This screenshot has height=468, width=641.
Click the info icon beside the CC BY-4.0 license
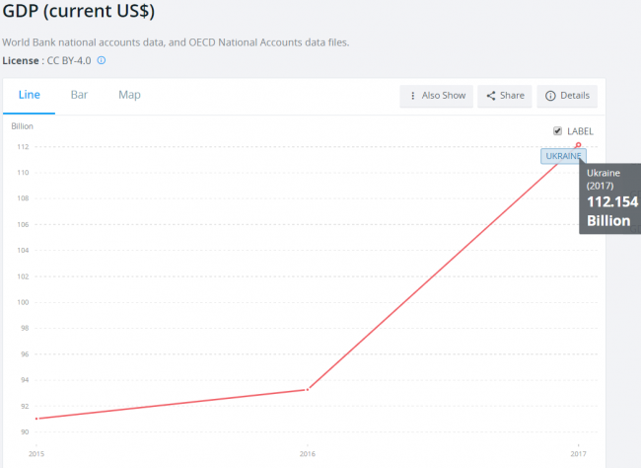pyautogui.click(x=102, y=60)
